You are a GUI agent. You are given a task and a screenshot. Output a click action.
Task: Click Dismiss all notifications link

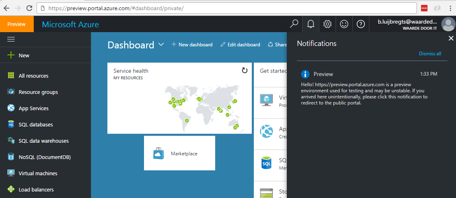click(x=430, y=54)
